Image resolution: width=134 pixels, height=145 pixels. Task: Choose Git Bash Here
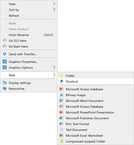(29, 46)
